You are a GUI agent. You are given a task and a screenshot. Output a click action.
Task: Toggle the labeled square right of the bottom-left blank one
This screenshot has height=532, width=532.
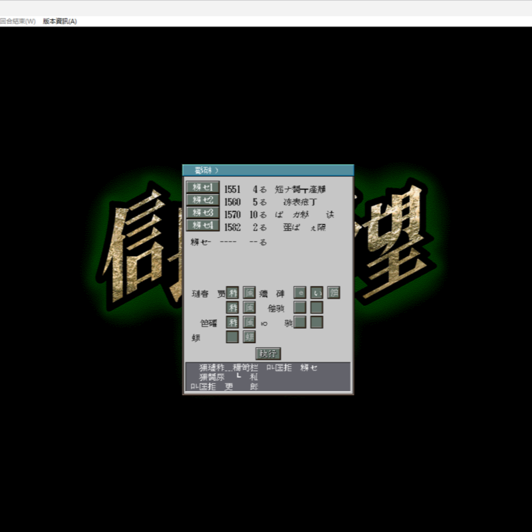pos(249,337)
